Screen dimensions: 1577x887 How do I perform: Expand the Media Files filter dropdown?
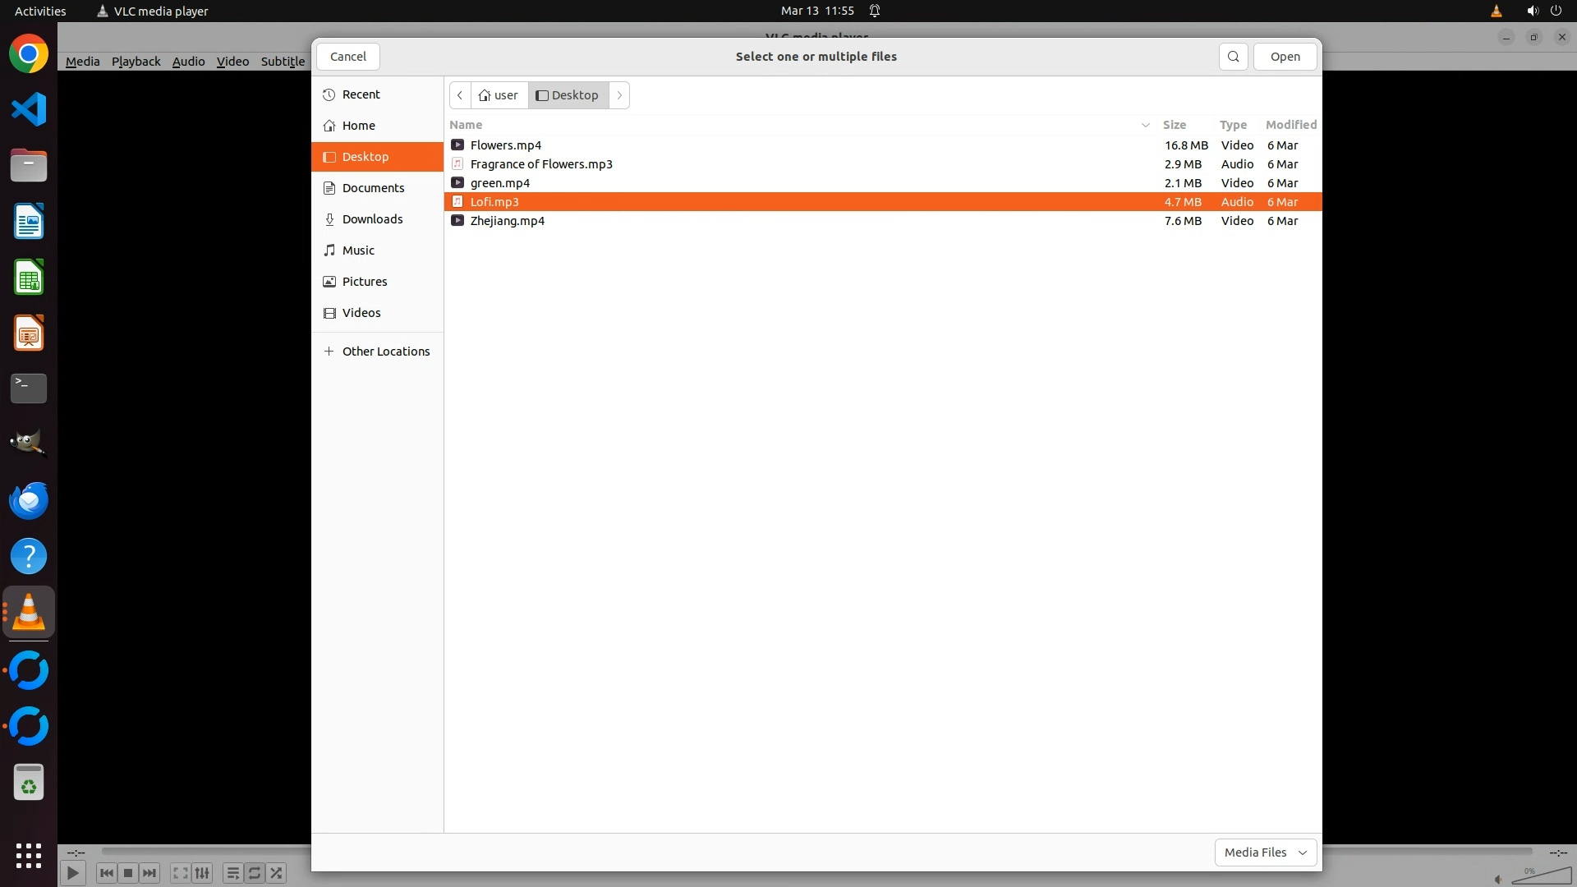[x=1265, y=853]
